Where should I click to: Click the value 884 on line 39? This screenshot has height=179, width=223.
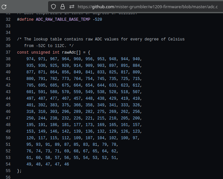pos(136,65)
